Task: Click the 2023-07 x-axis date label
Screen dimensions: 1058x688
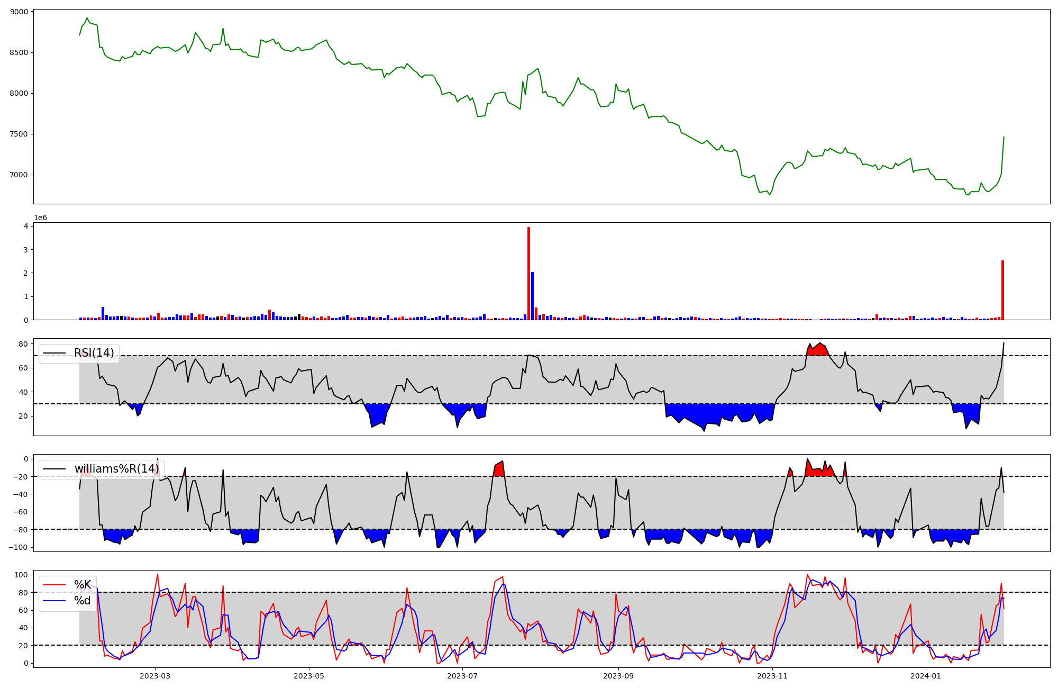Action: [x=463, y=676]
